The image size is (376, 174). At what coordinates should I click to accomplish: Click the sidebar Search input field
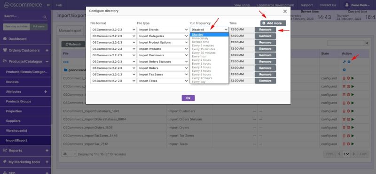(23, 16)
